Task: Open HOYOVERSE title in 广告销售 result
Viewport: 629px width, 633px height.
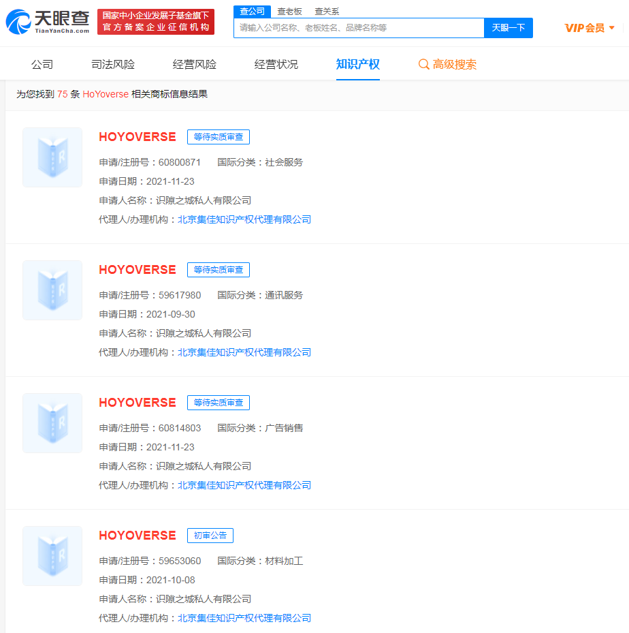Action: pos(138,403)
